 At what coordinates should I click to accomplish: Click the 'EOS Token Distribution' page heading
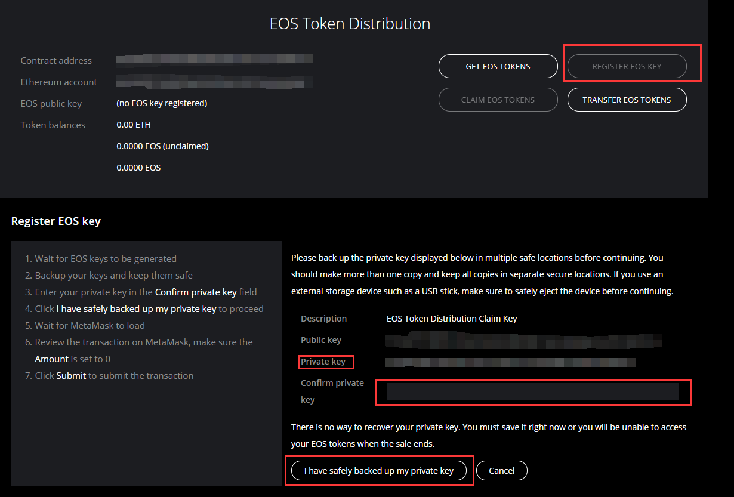pos(350,24)
